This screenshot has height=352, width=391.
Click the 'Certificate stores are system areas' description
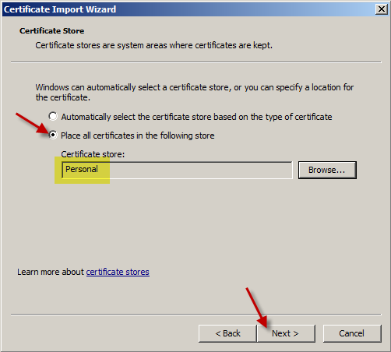coord(154,45)
